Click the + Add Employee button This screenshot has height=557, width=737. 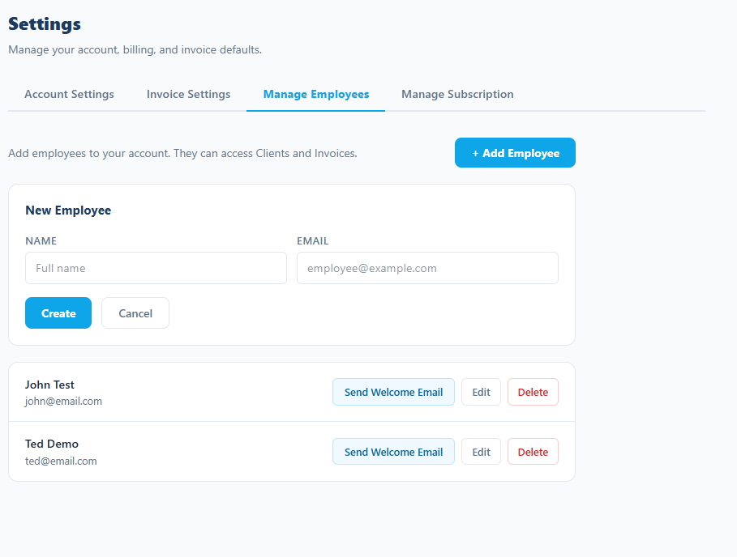coord(515,153)
